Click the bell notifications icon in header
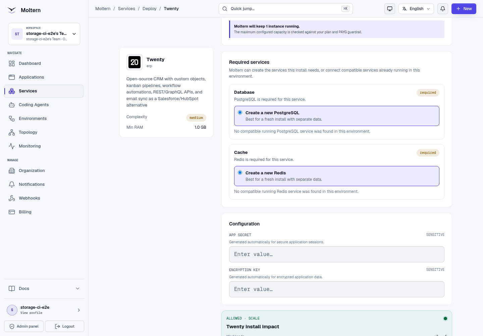483x336 pixels. coord(443,9)
